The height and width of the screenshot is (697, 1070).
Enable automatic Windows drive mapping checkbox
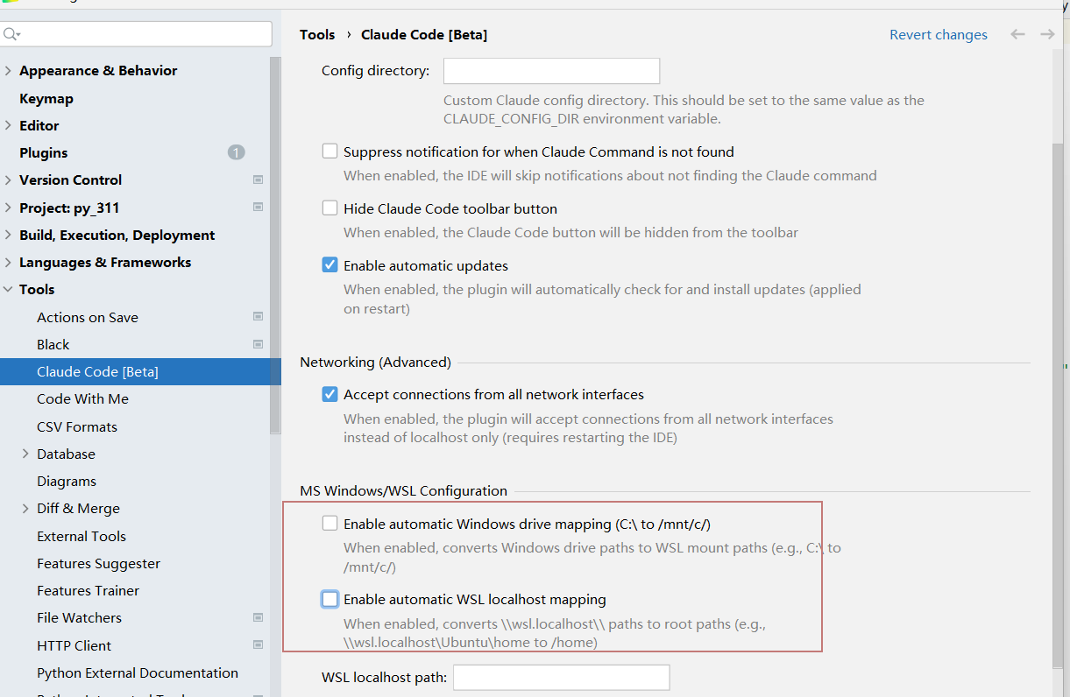(x=330, y=524)
